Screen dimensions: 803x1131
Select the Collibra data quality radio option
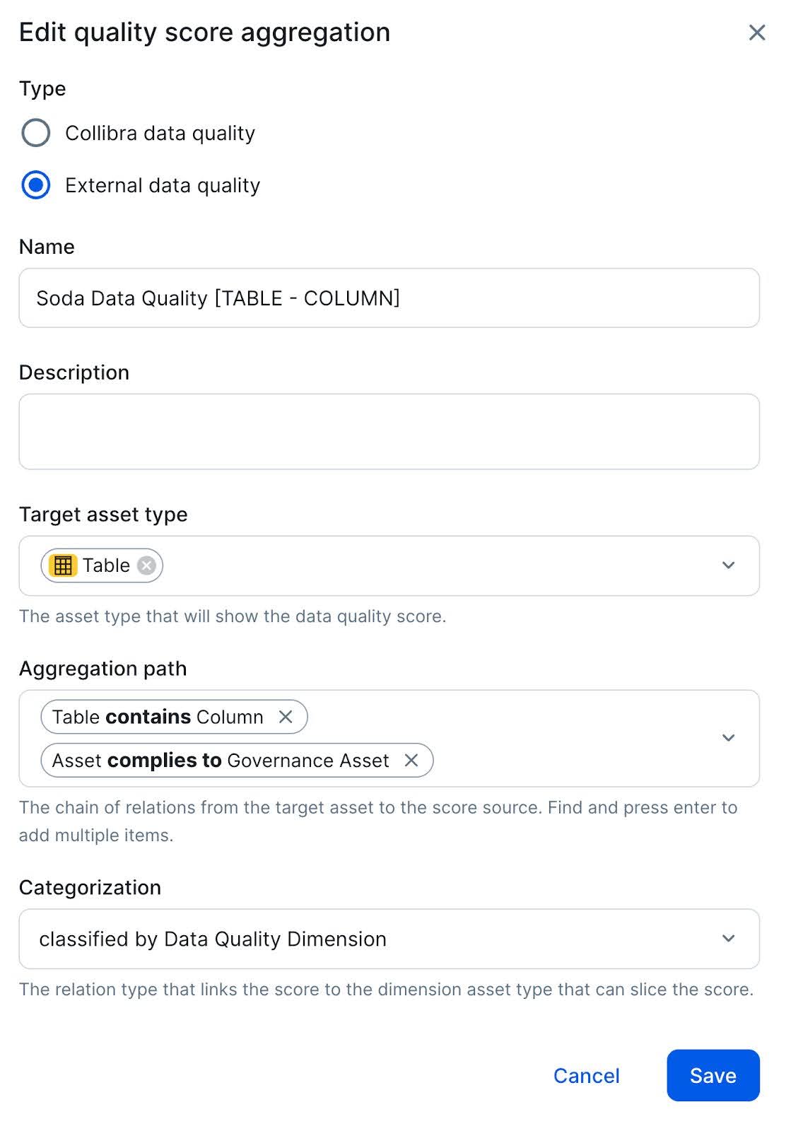tap(36, 133)
